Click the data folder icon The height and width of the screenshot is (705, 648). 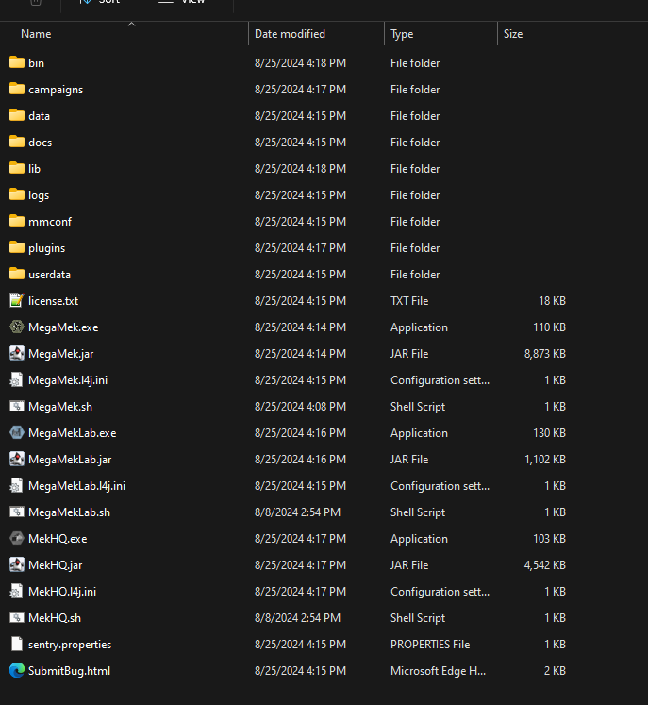17,115
